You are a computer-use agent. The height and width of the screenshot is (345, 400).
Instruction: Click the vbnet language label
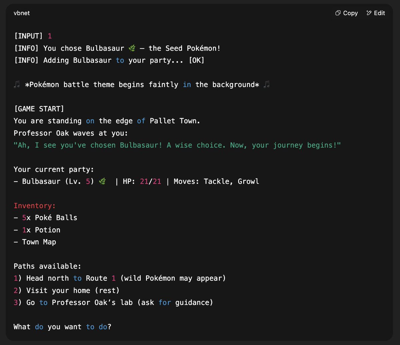[x=22, y=13]
